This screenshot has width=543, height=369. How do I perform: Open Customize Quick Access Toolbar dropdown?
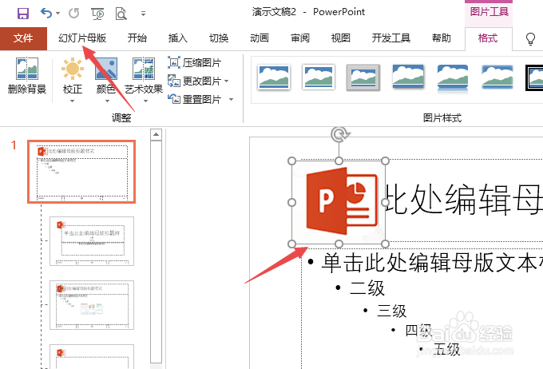click(x=143, y=14)
